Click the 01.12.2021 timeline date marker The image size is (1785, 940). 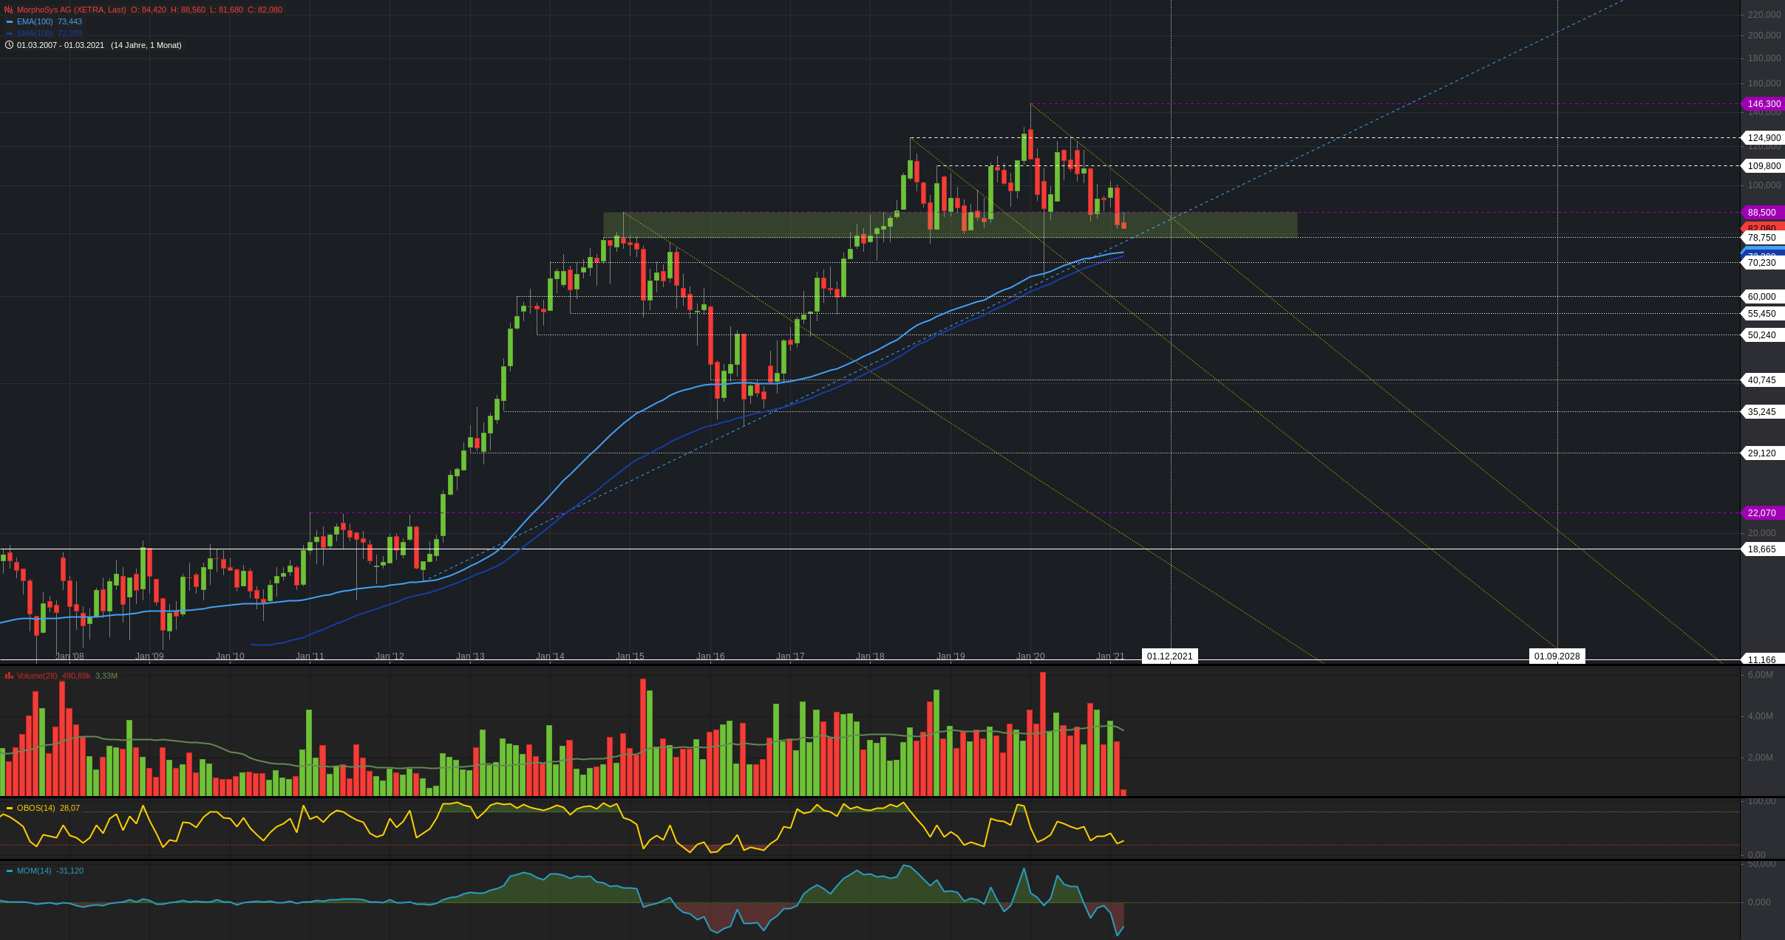click(1169, 656)
